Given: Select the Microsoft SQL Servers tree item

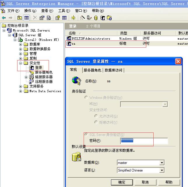Looking at the screenshot, I should click(31, 30).
